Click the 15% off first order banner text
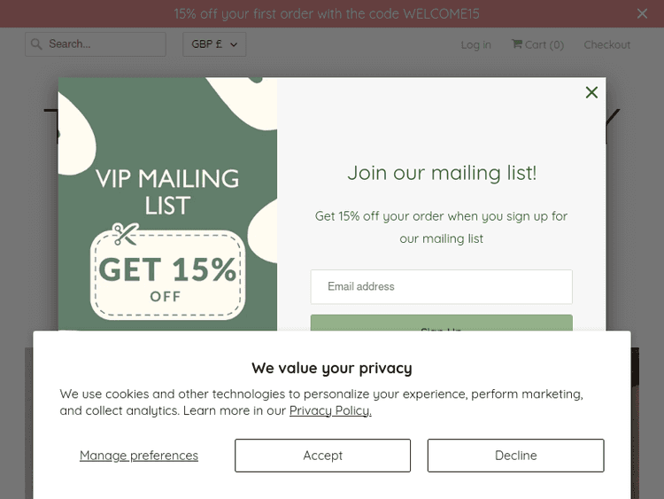Screen dimensions: 664x499 [x=327, y=13]
